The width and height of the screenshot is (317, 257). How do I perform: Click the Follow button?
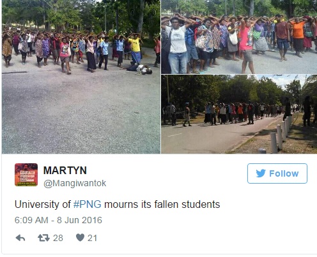[277, 173]
